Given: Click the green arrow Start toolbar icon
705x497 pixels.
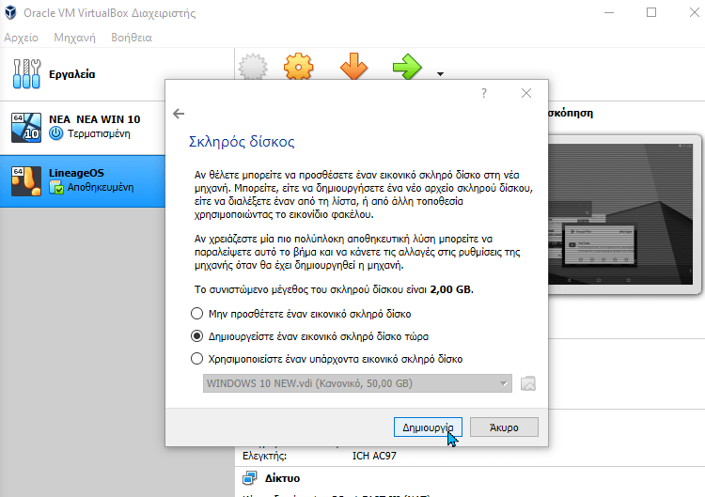Looking at the screenshot, I should click(x=407, y=67).
